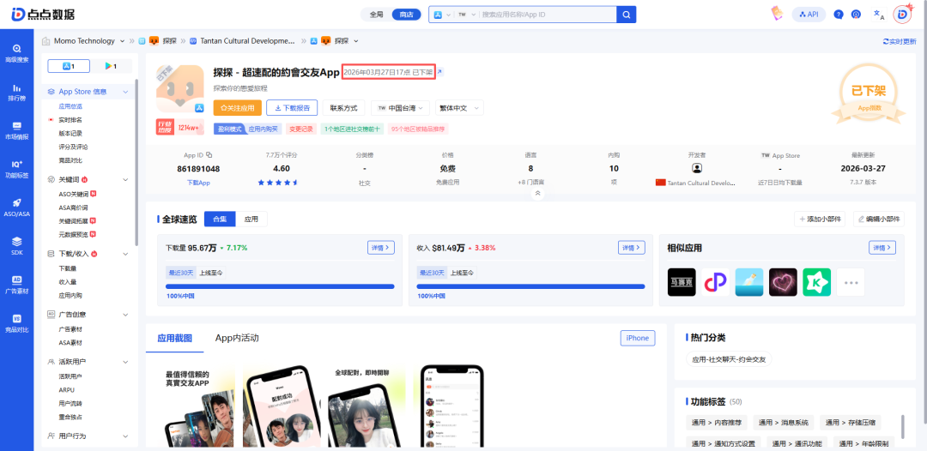Open 评分及评论 in sidebar menu
The width and height of the screenshot is (927, 451).
coord(73,147)
